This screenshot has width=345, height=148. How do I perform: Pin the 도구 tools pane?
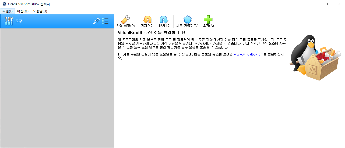pos(96,21)
